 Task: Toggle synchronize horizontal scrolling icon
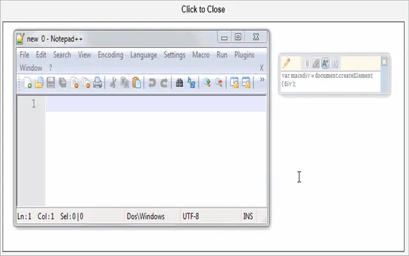(x=246, y=83)
